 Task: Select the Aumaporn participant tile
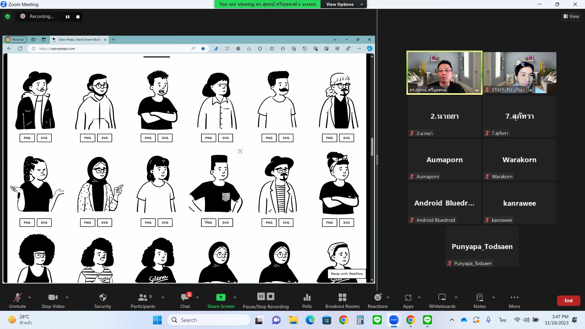[445, 160]
